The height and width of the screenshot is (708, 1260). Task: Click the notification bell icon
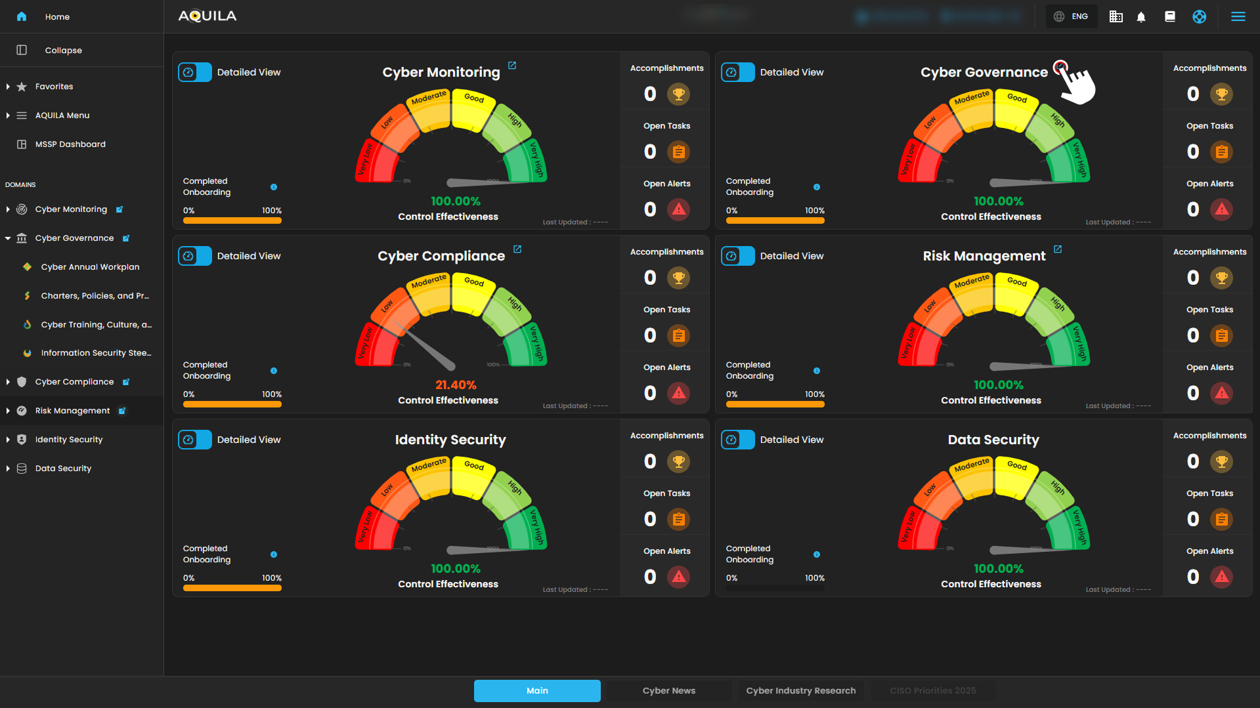(1141, 17)
